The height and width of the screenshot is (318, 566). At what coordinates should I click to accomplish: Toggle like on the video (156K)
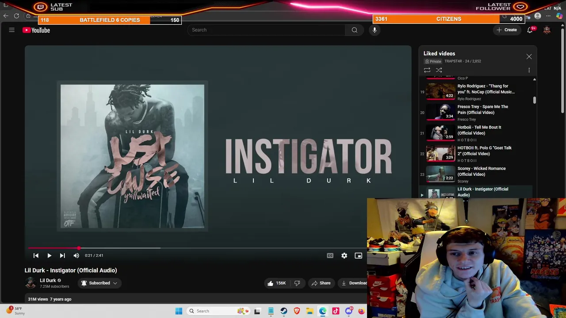pos(276,283)
